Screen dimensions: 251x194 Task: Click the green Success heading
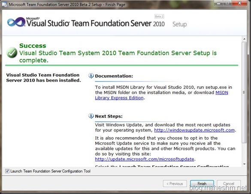pyautogui.click(x=33, y=46)
